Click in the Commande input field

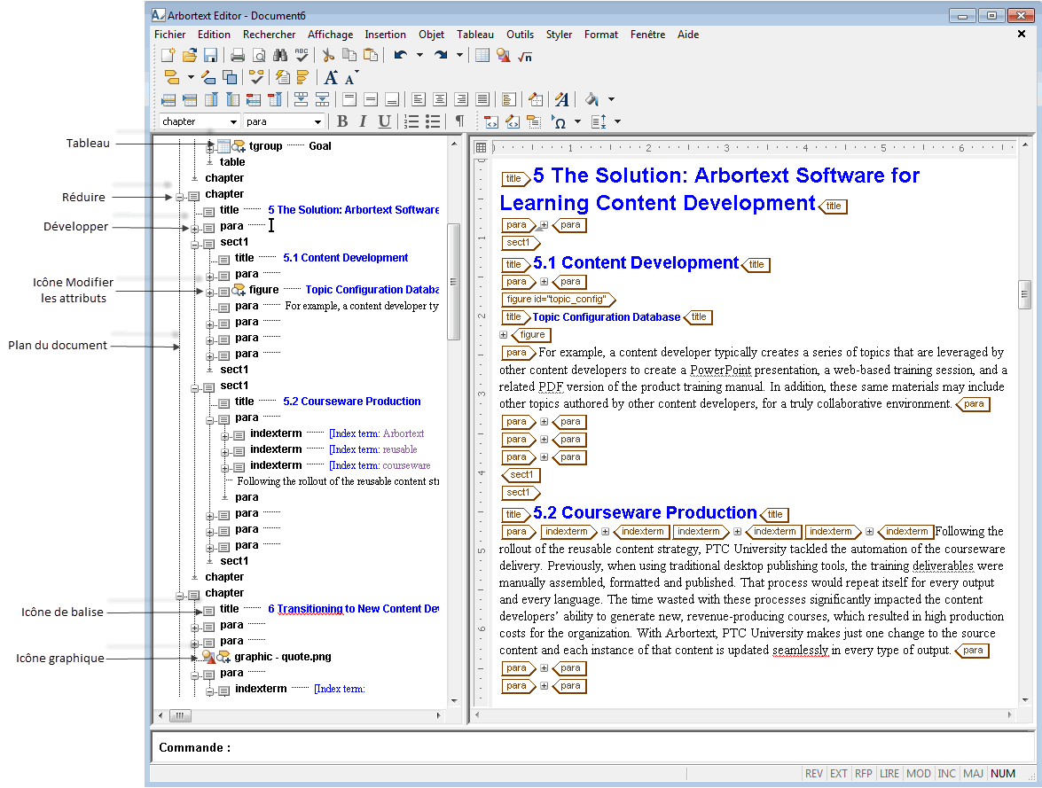(x=592, y=747)
